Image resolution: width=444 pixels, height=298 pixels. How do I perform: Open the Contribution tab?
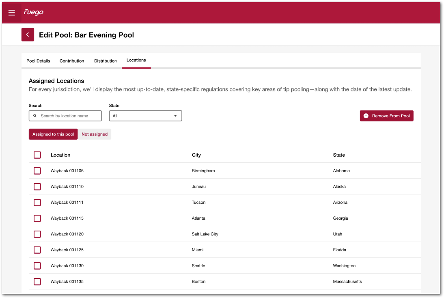click(72, 61)
